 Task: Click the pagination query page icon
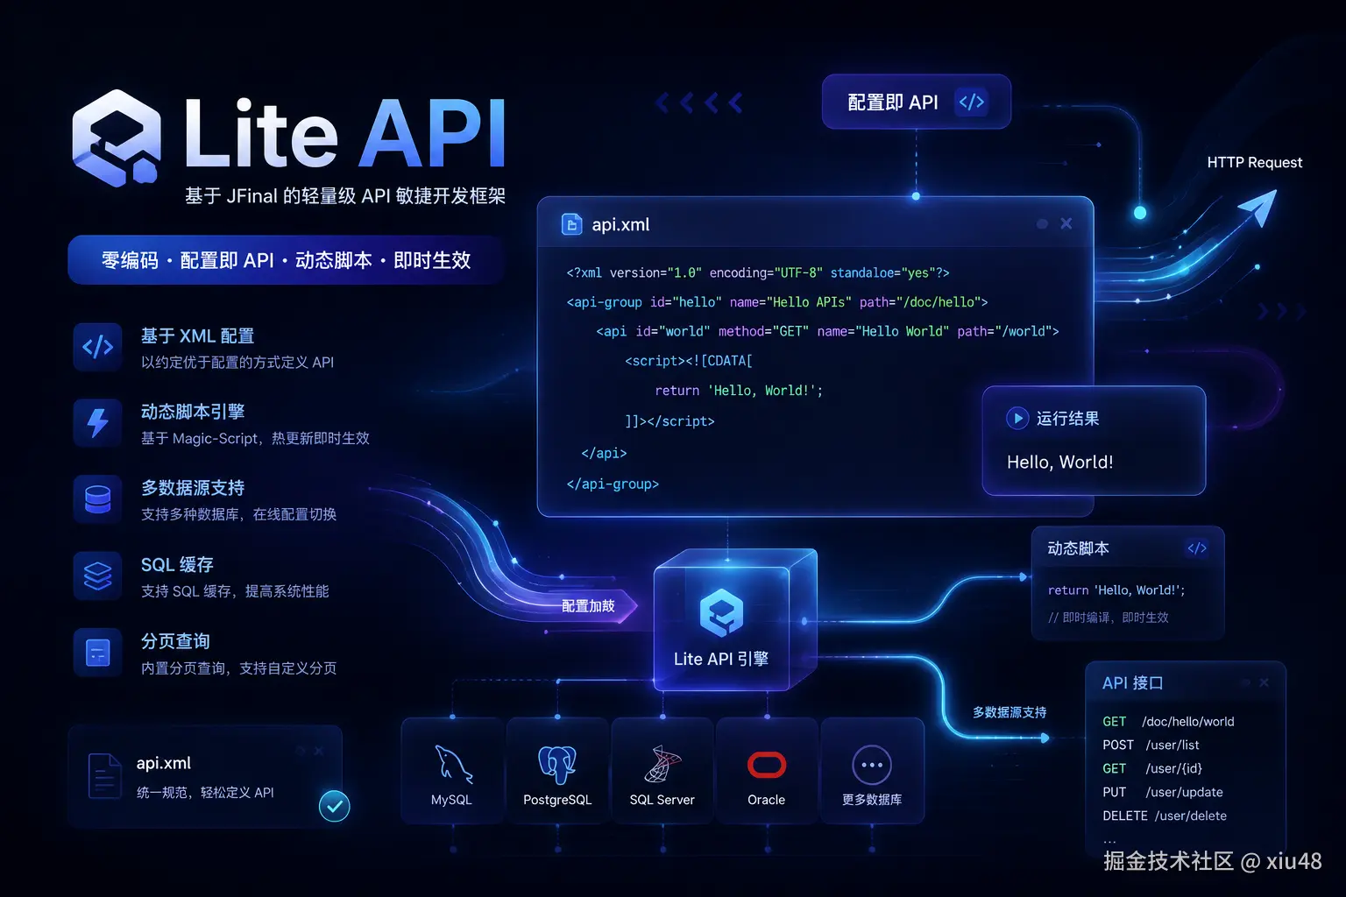click(x=97, y=653)
